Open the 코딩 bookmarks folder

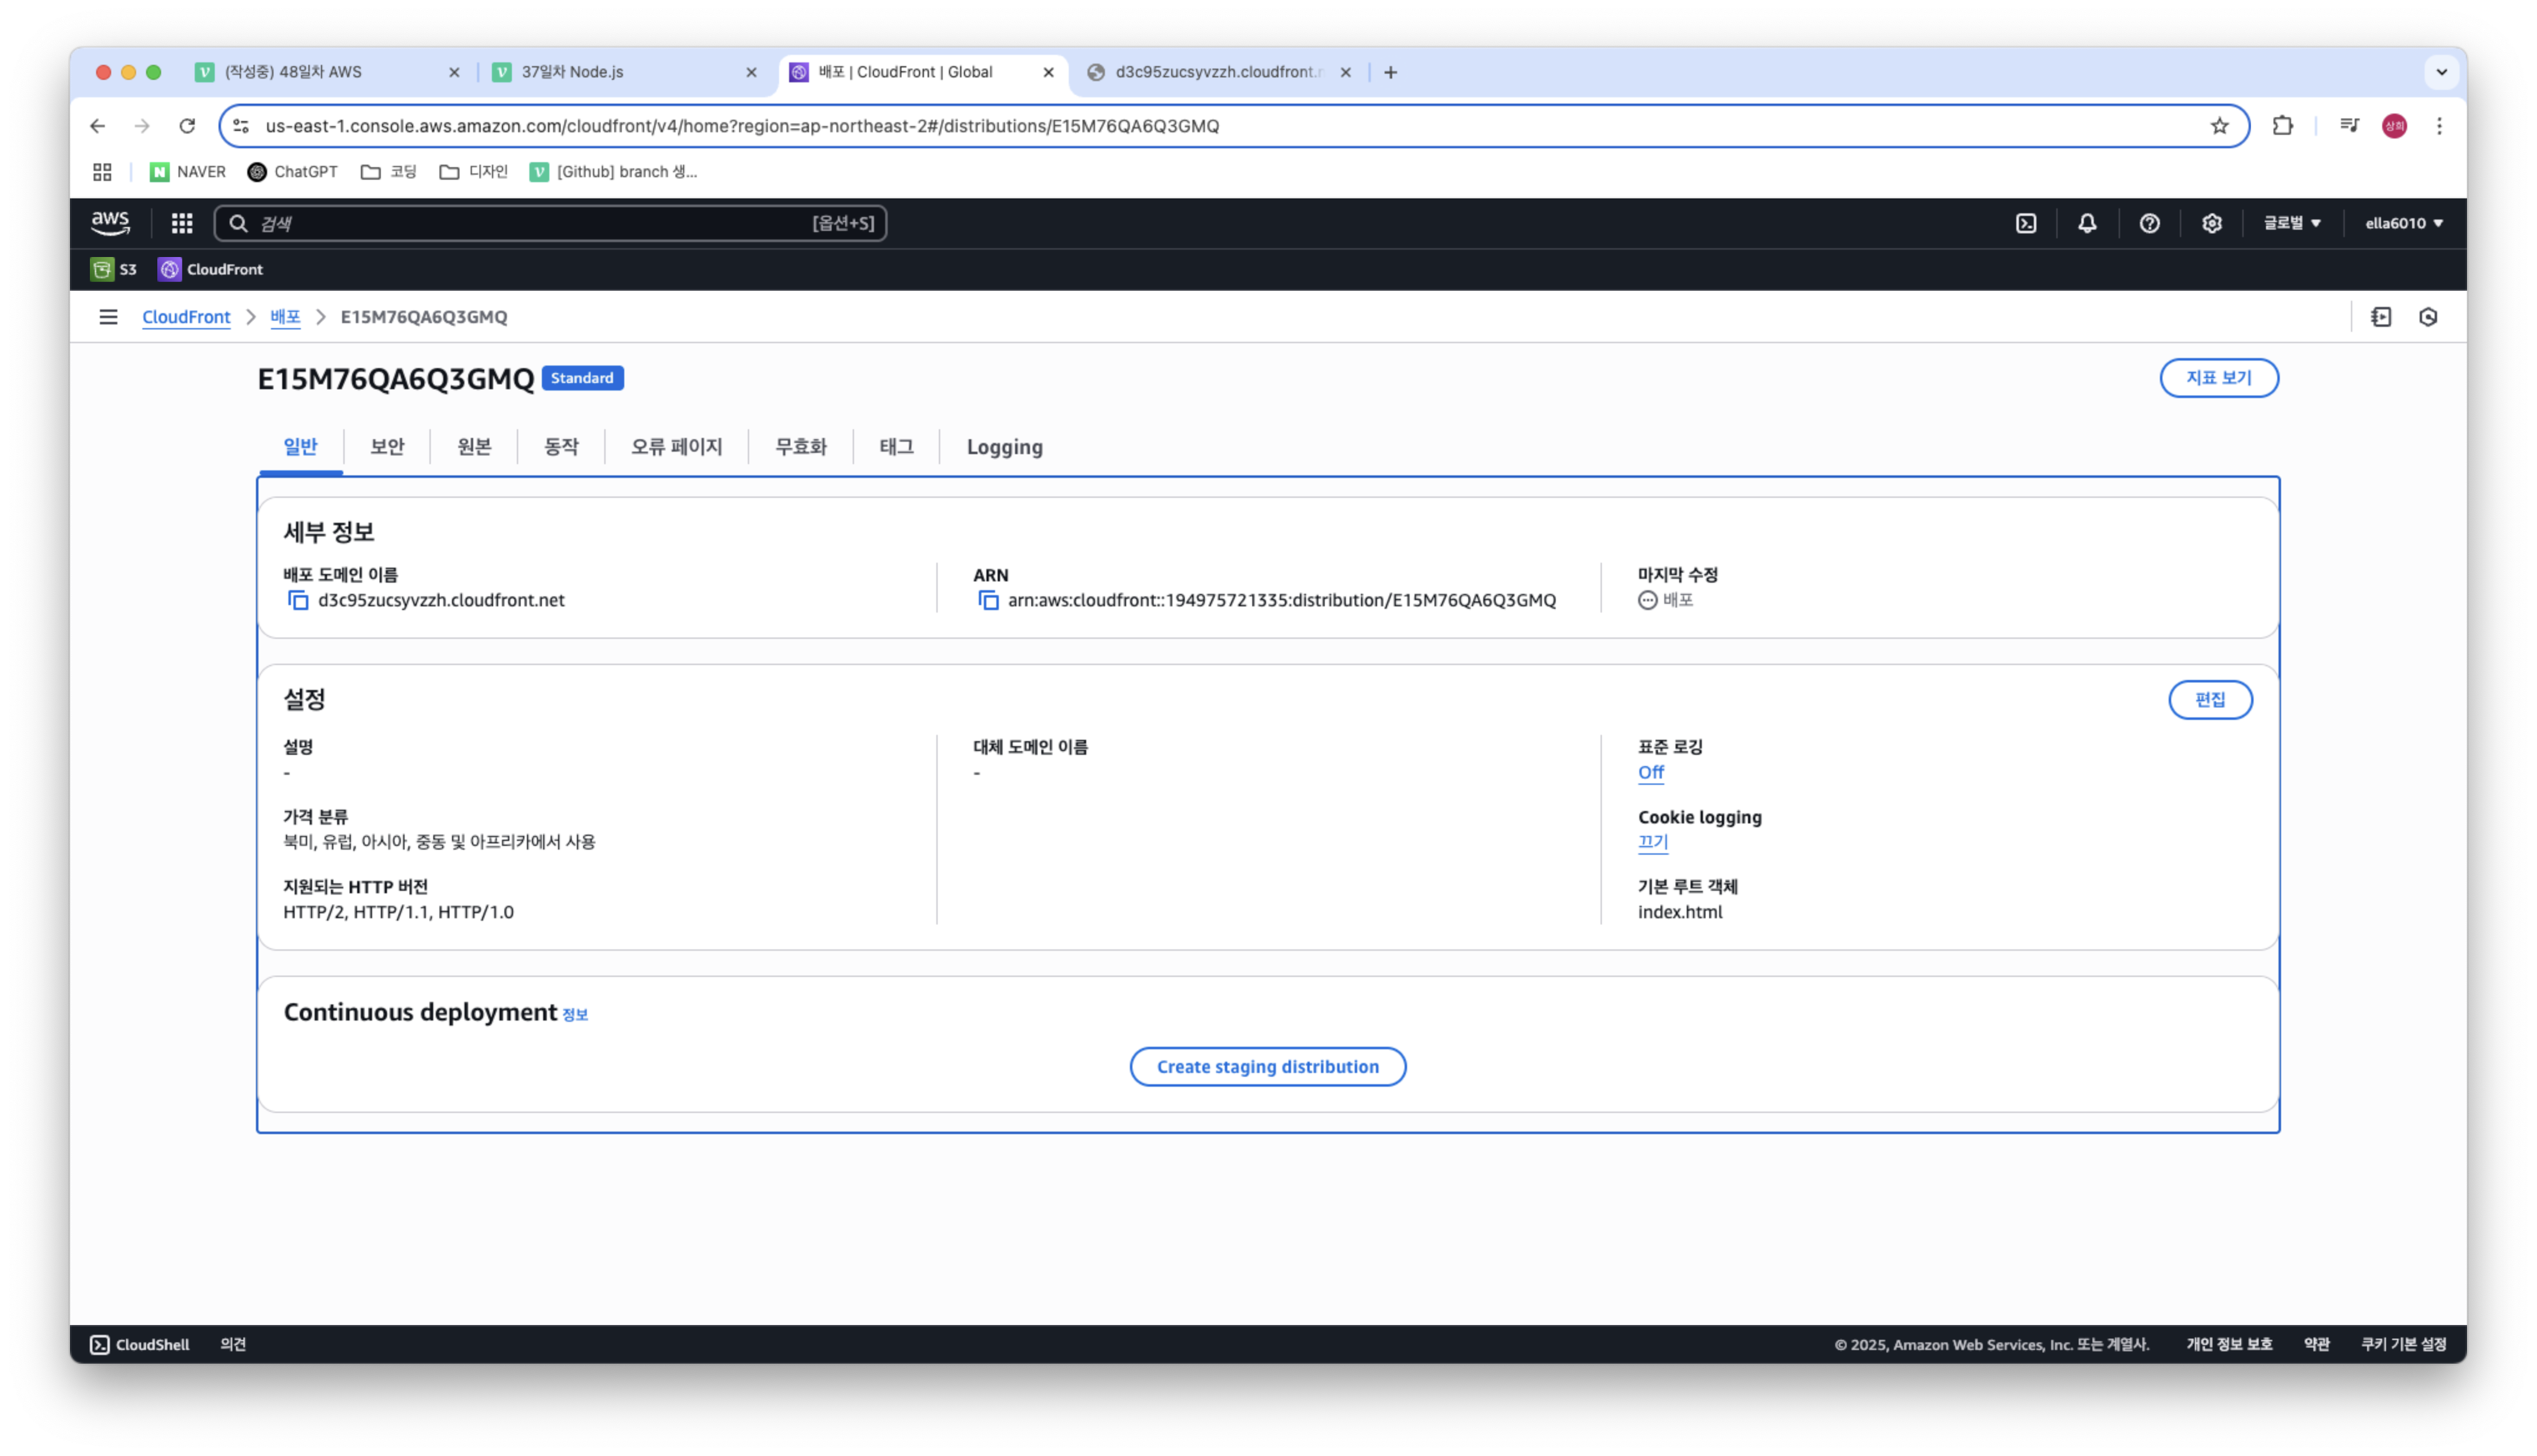tap(388, 172)
